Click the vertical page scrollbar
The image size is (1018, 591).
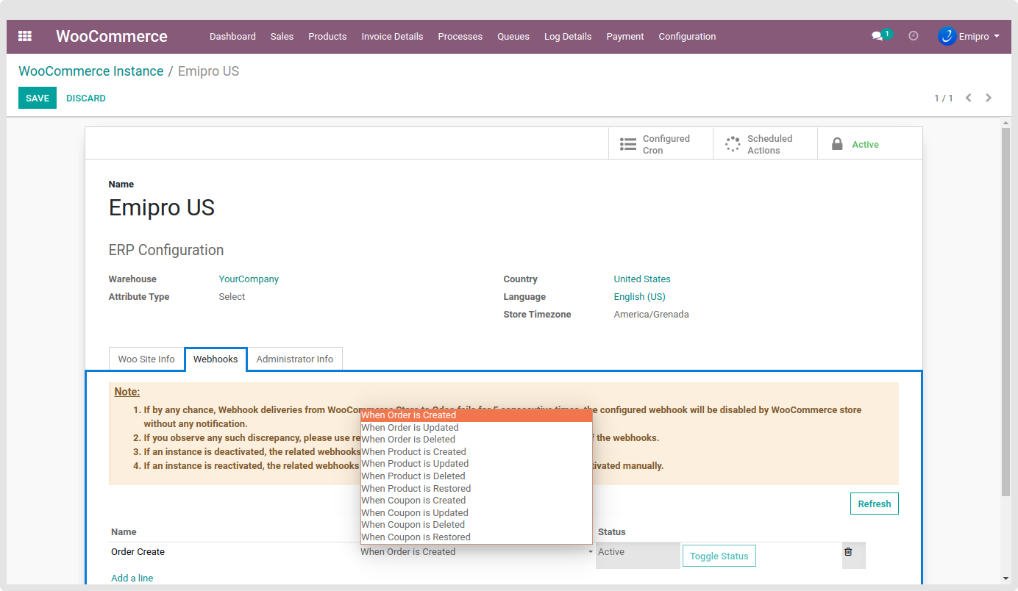[1006, 309]
